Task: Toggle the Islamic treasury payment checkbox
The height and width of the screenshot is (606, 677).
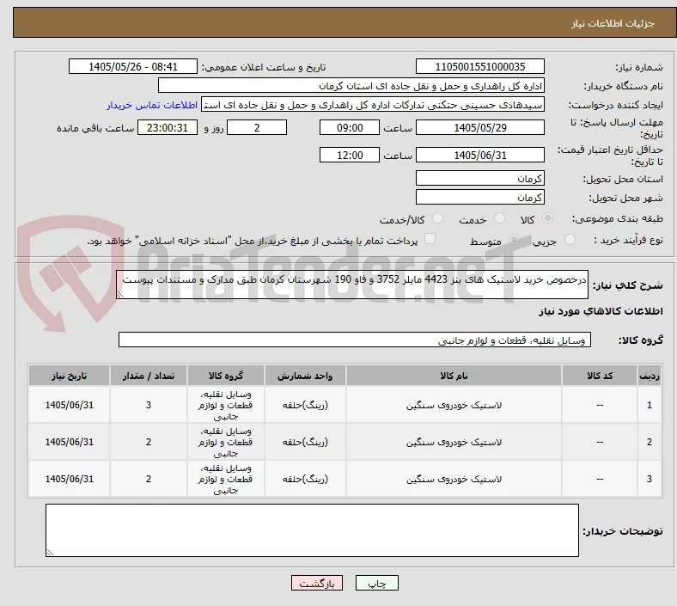Action: (430, 239)
